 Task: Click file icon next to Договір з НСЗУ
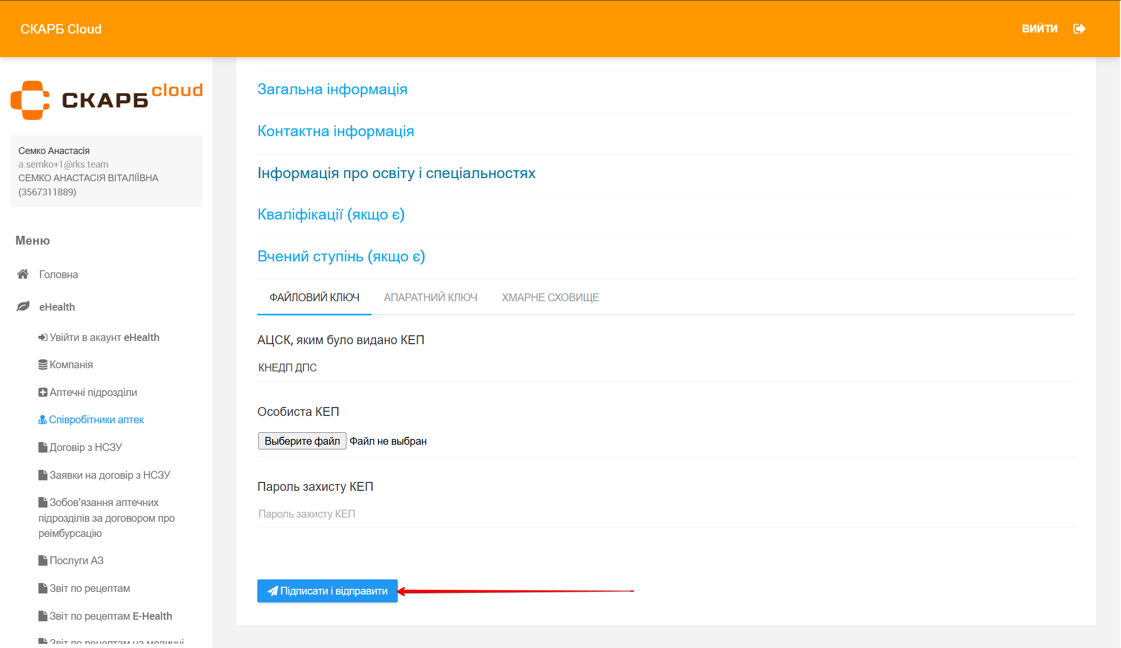(x=42, y=447)
